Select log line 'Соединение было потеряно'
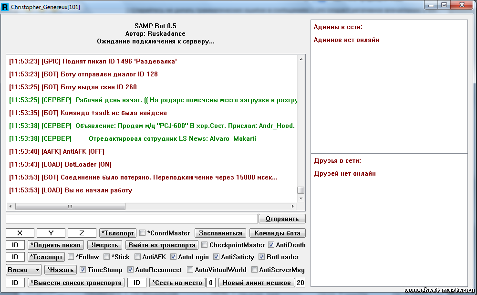This screenshot has height=295, width=477. pyautogui.click(x=143, y=177)
